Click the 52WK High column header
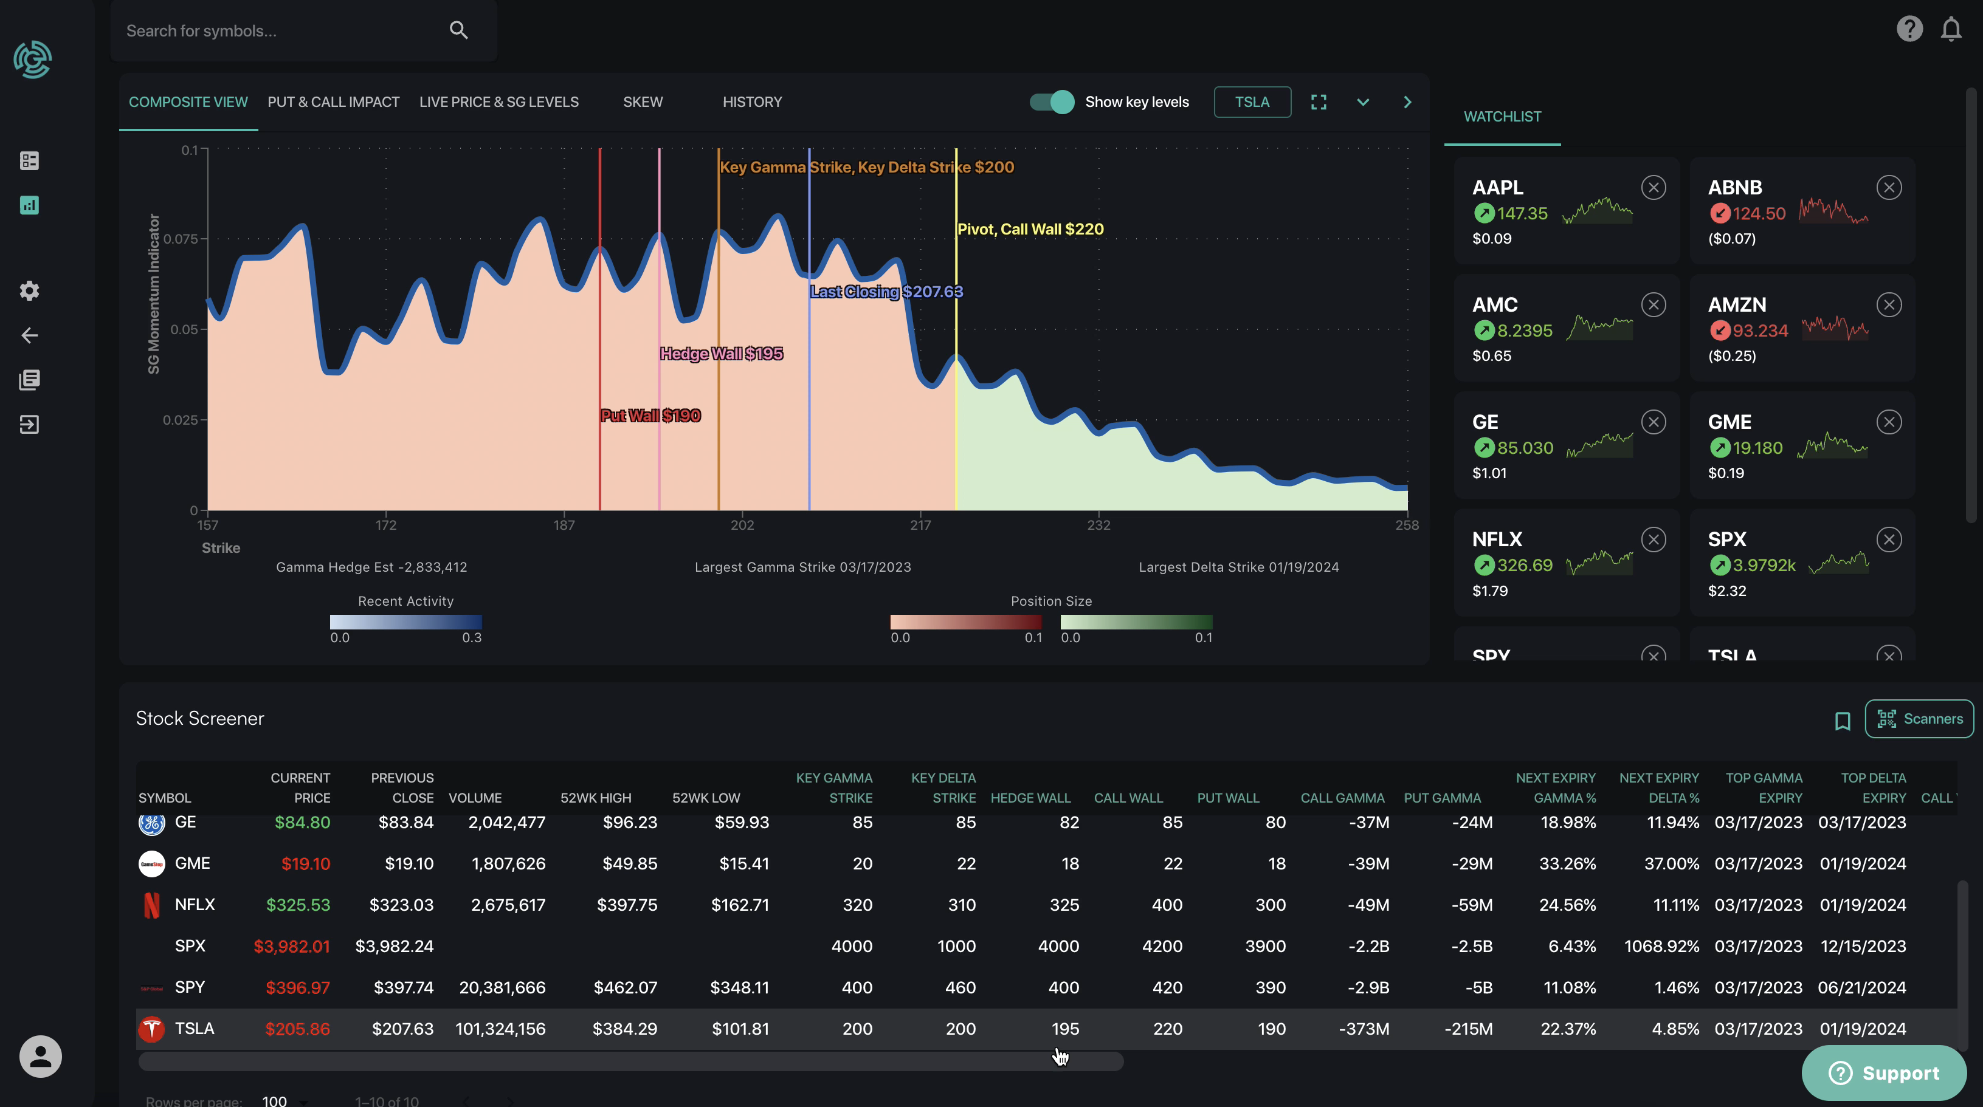 pos(595,798)
